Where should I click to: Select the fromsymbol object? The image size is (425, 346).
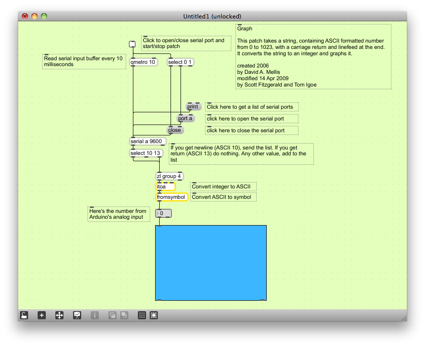point(172,197)
